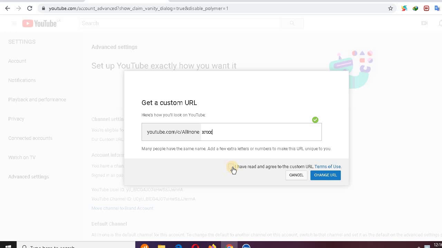
Task: Go back using the browser back arrow
Action: tap(8, 8)
